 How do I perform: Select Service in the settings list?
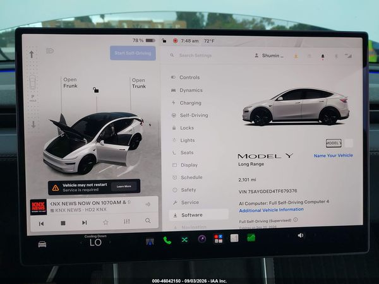[186, 203]
